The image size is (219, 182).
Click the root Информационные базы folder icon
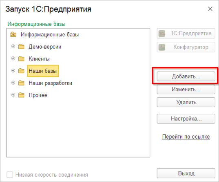13,34
